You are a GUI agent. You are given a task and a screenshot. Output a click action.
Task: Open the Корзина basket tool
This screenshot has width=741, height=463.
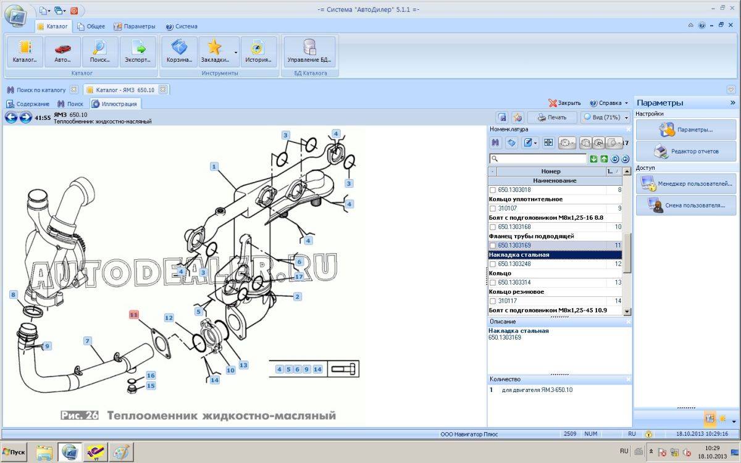point(179,52)
